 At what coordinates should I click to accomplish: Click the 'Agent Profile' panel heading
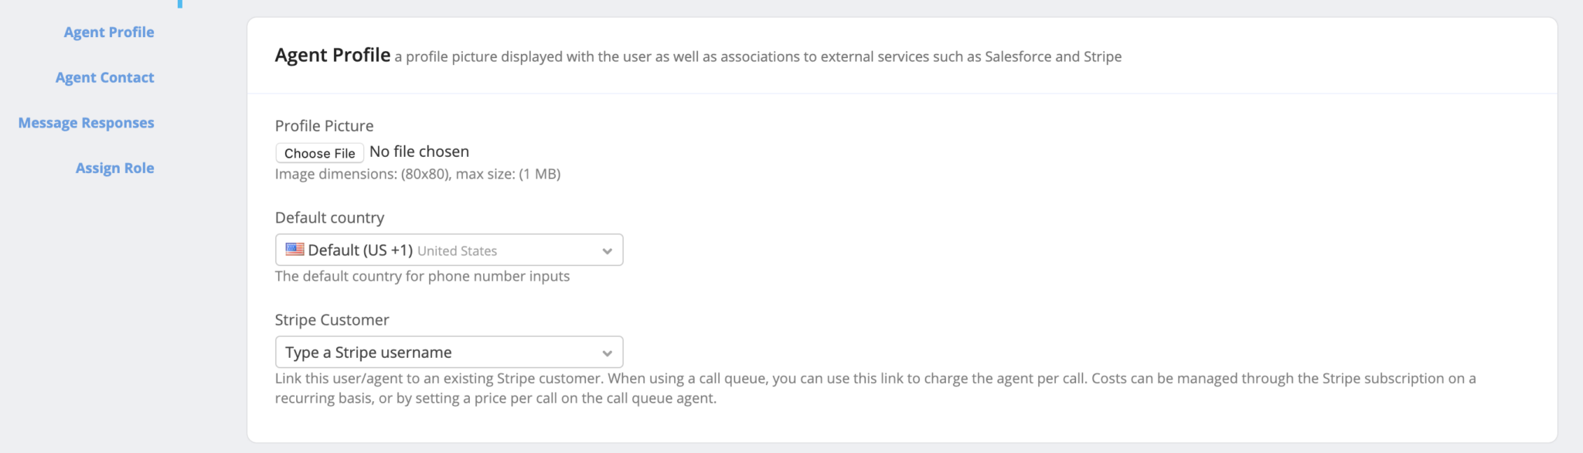pos(332,56)
